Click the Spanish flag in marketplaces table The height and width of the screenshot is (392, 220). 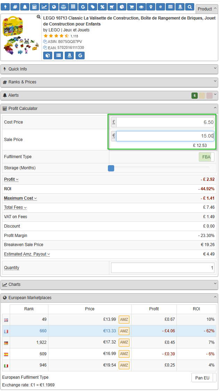click(6, 355)
